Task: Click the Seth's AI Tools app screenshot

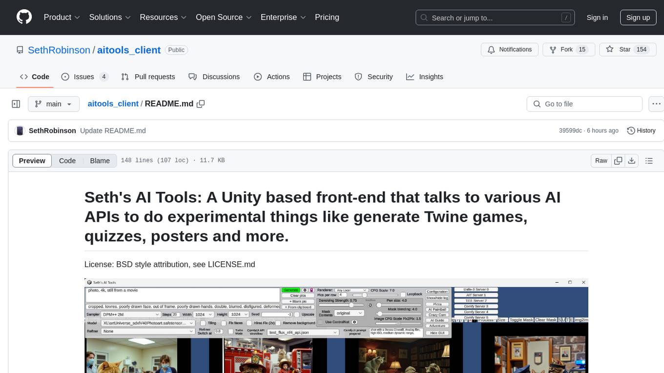Action: [336, 326]
